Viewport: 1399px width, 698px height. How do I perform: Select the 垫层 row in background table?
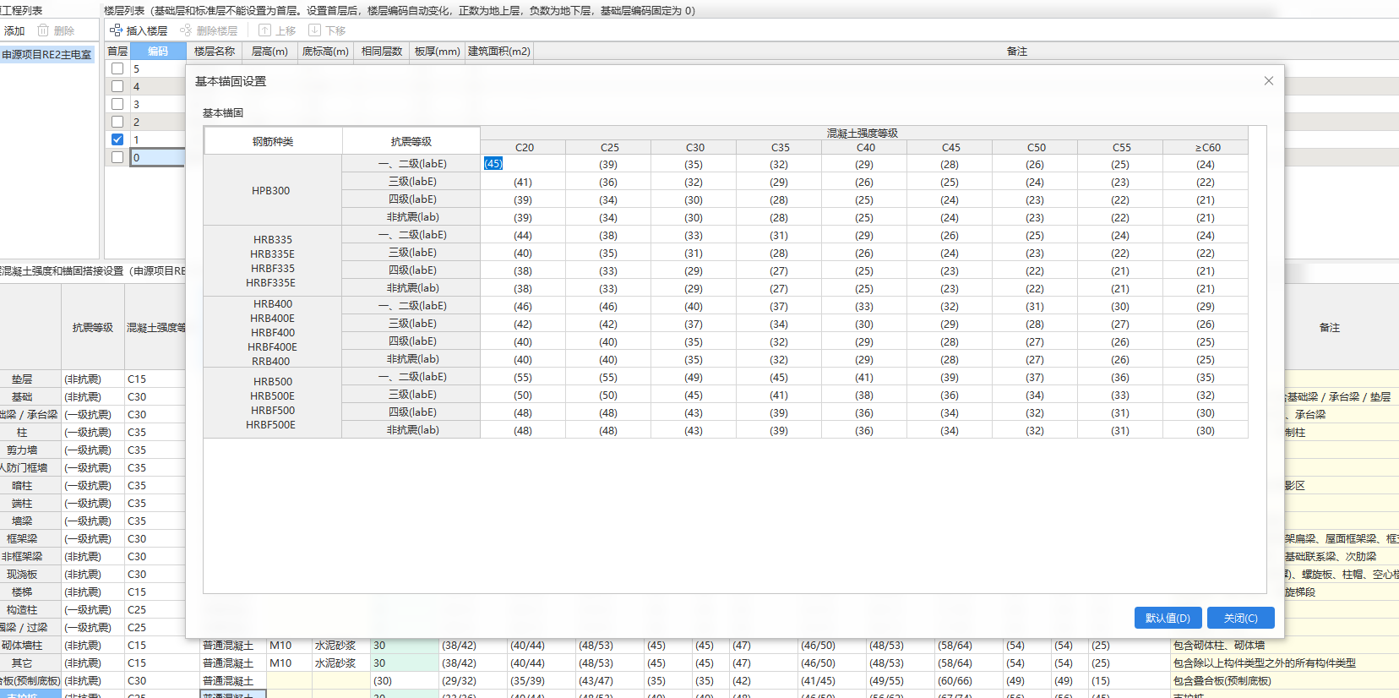[x=22, y=379]
